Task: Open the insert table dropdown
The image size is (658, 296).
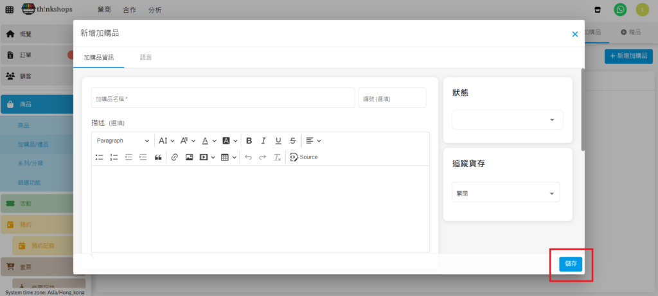Action: (229, 157)
